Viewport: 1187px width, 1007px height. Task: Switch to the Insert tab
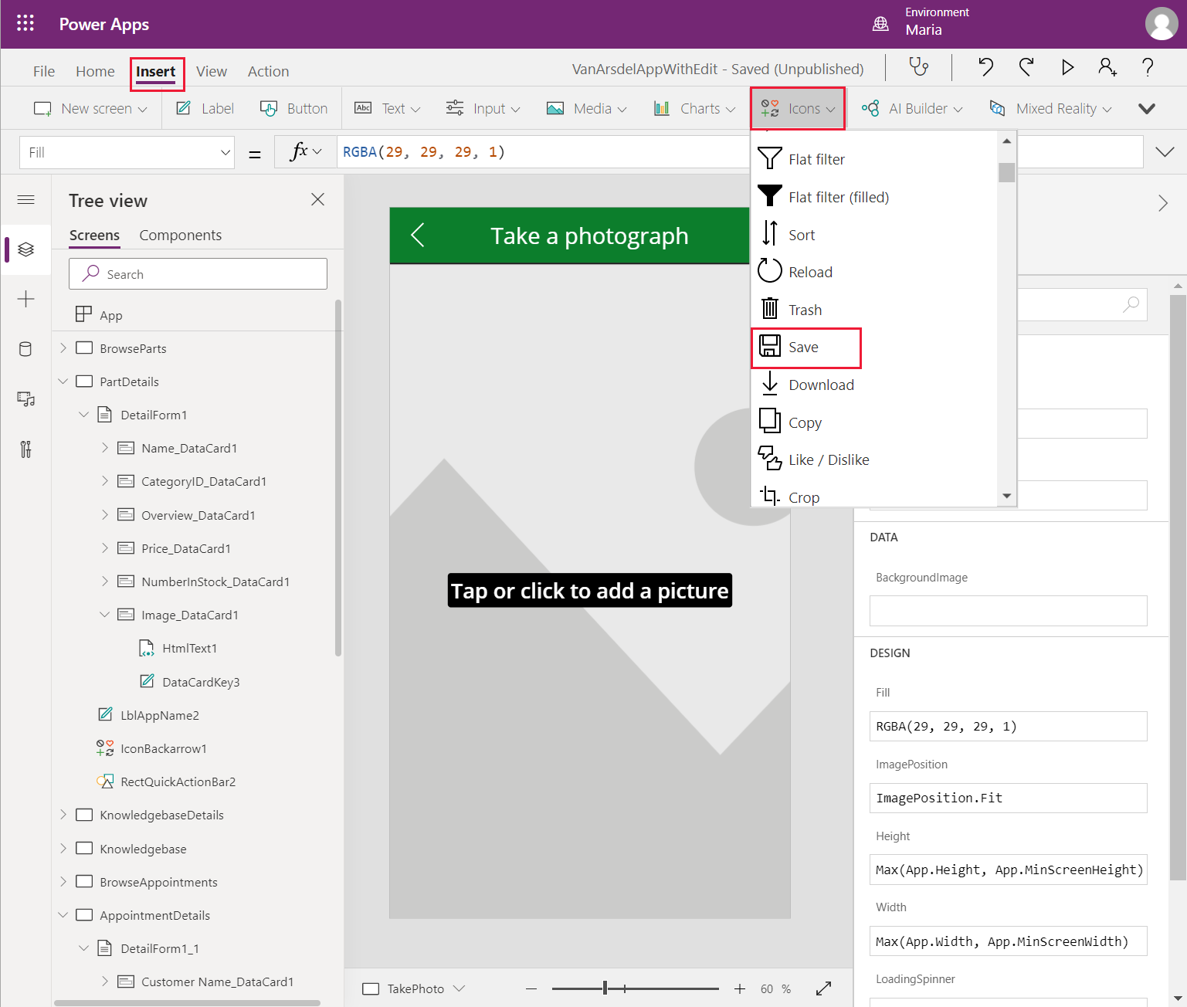(x=157, y=72)
